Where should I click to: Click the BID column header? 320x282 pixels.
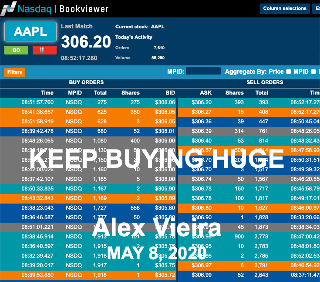click(x=170, y=93)
